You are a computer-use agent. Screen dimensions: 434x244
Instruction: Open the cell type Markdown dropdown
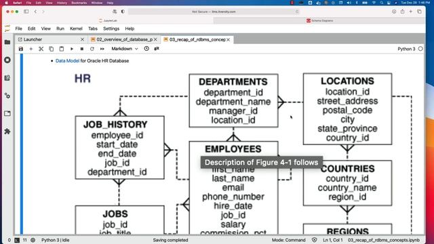pos(125,49)
